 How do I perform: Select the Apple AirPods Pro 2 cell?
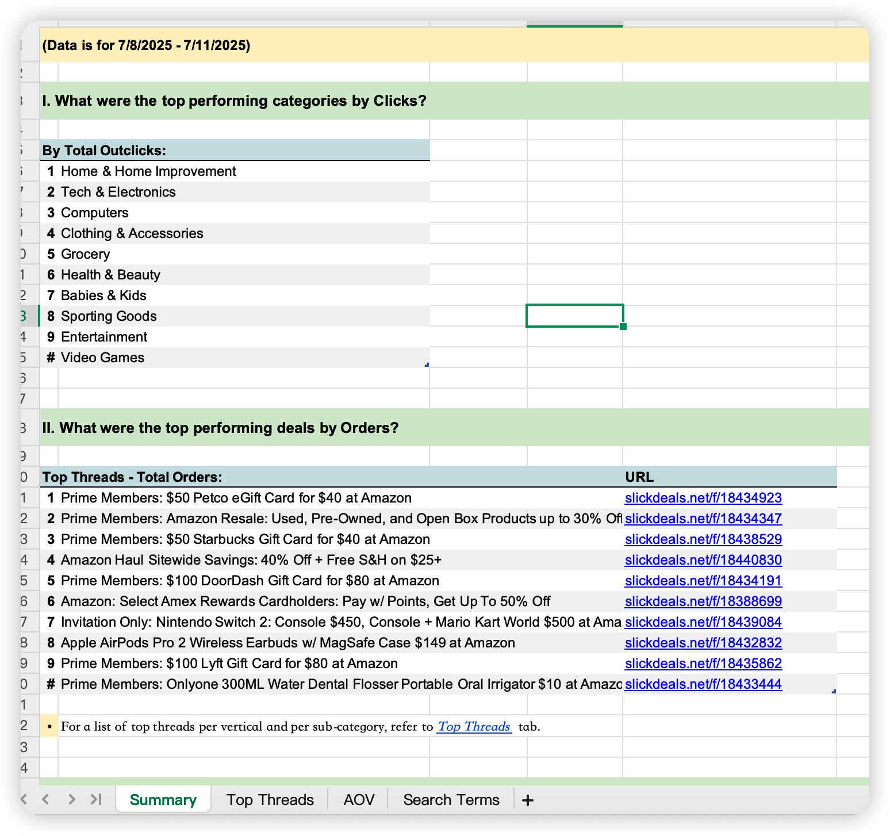click(340, 643)
